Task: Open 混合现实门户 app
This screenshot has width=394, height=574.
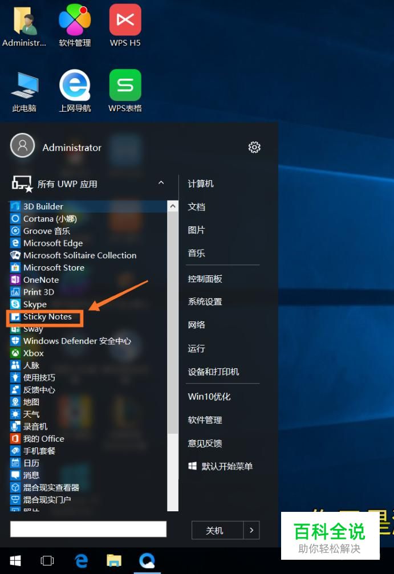Action: 88,500
